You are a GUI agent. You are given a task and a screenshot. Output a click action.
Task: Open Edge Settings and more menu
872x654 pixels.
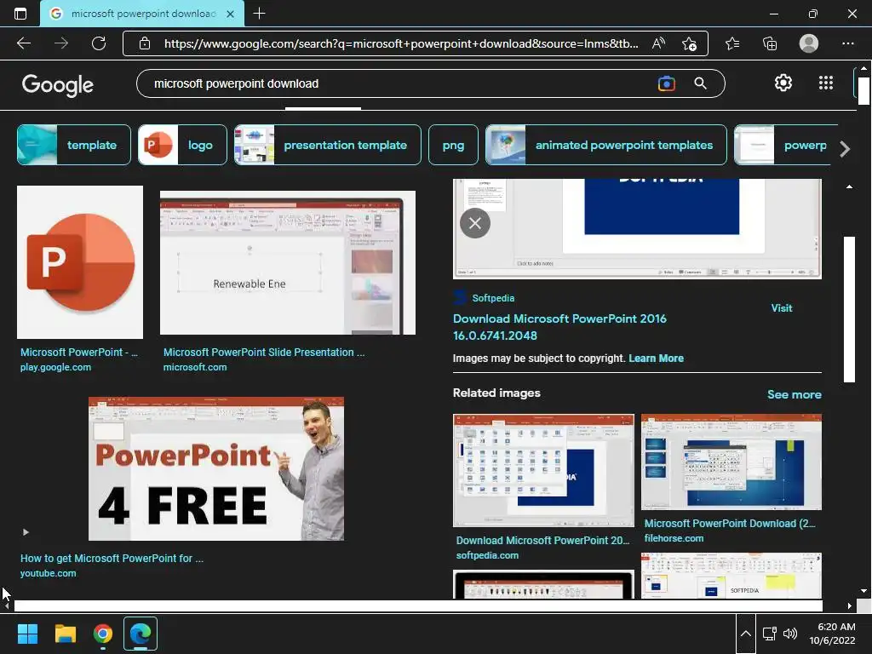tap(847, 43)
